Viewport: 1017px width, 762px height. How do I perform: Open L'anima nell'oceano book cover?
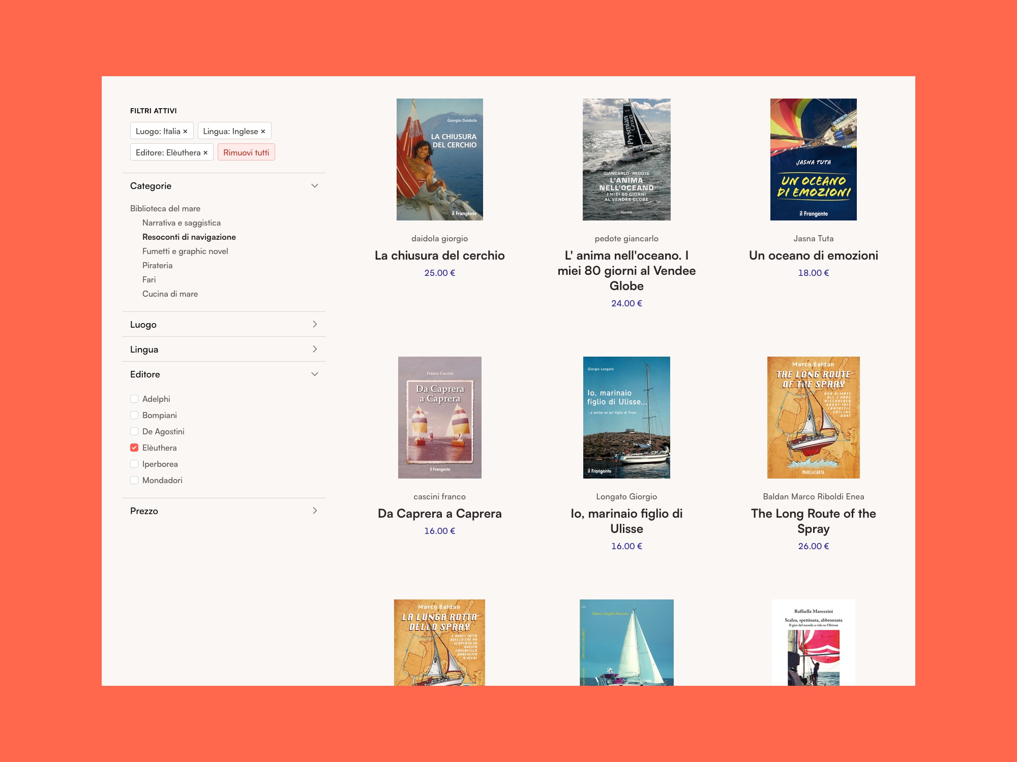(626, 160)
